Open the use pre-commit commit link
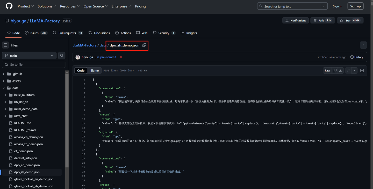 tap(105, 57)
